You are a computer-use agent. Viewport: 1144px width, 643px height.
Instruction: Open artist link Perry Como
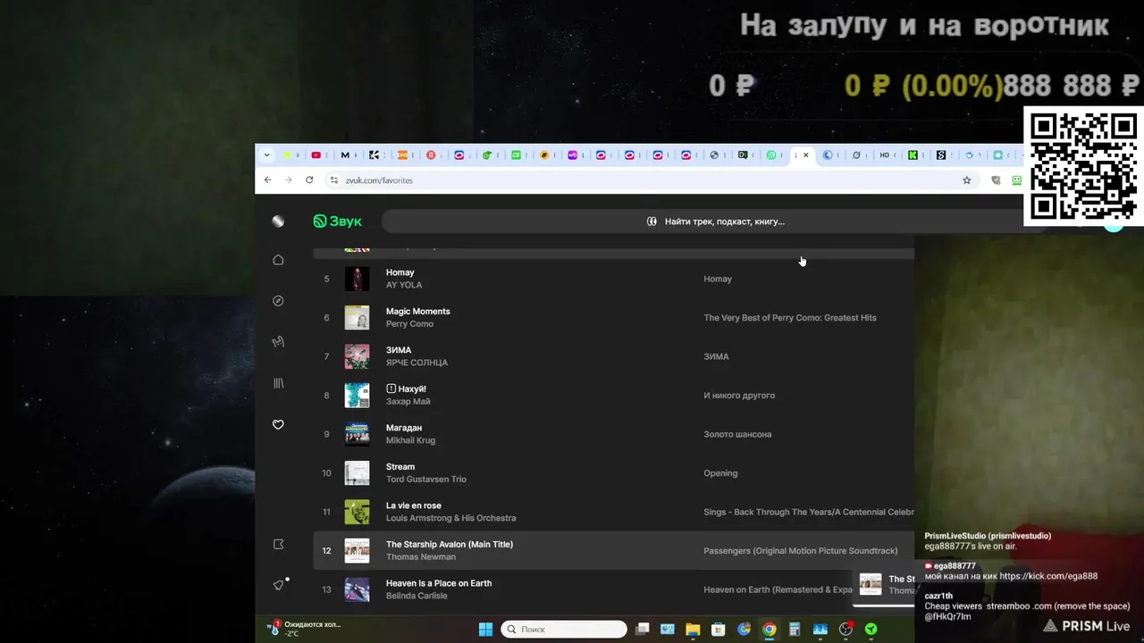(x=409, y=324)
